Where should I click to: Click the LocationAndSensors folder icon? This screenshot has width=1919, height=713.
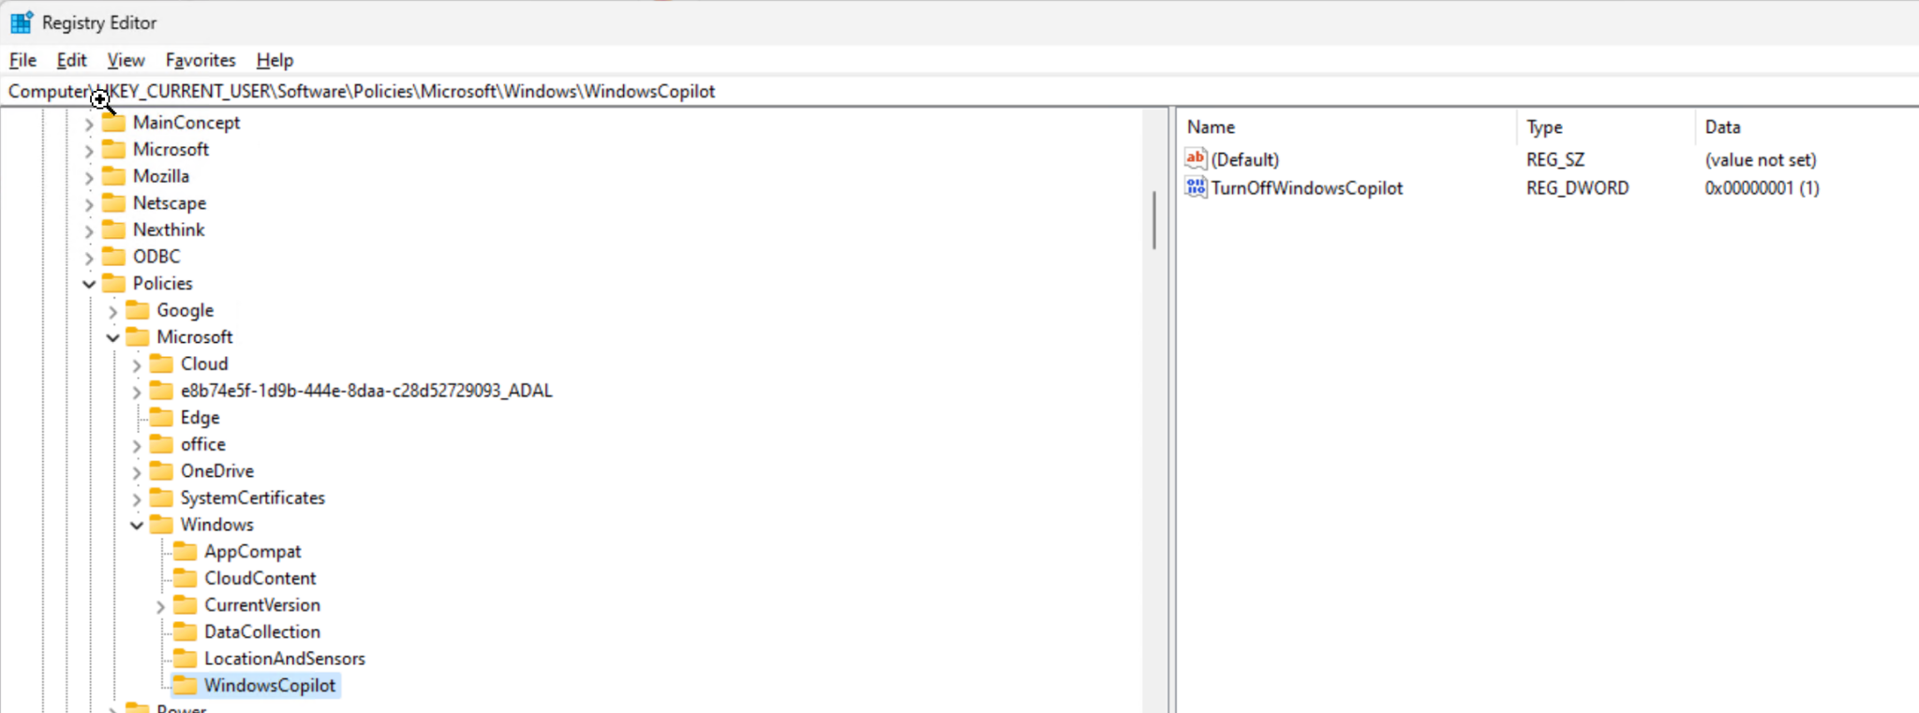click(x=186, y=659)
